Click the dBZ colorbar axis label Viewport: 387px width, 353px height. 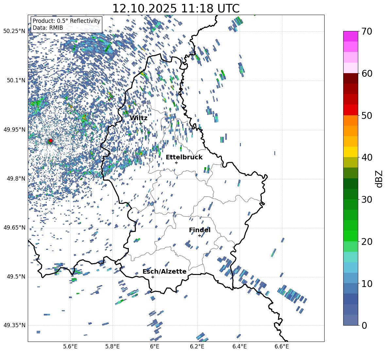tap(379, 179)
